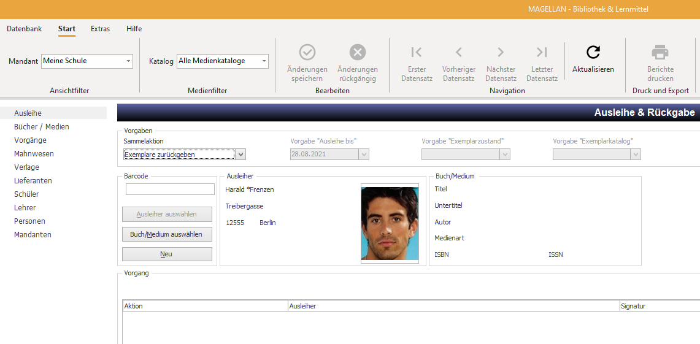The image size is (700, 344).
Task: Open Bücher / Medien in the sidebar
Action: [42, 127]
